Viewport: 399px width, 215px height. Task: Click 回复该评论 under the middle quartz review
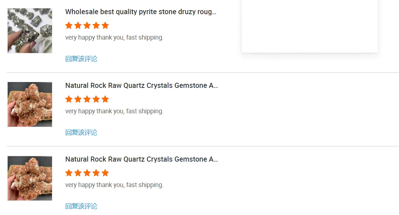(81, 133)
